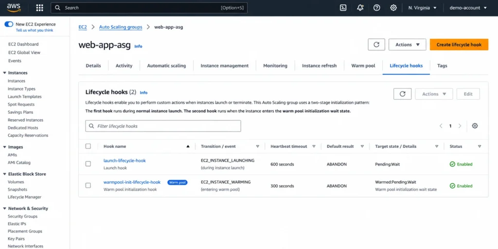This screenshot has height=249, width=498.
Task: Go to next page of hooks
Action: coord(460,126)
